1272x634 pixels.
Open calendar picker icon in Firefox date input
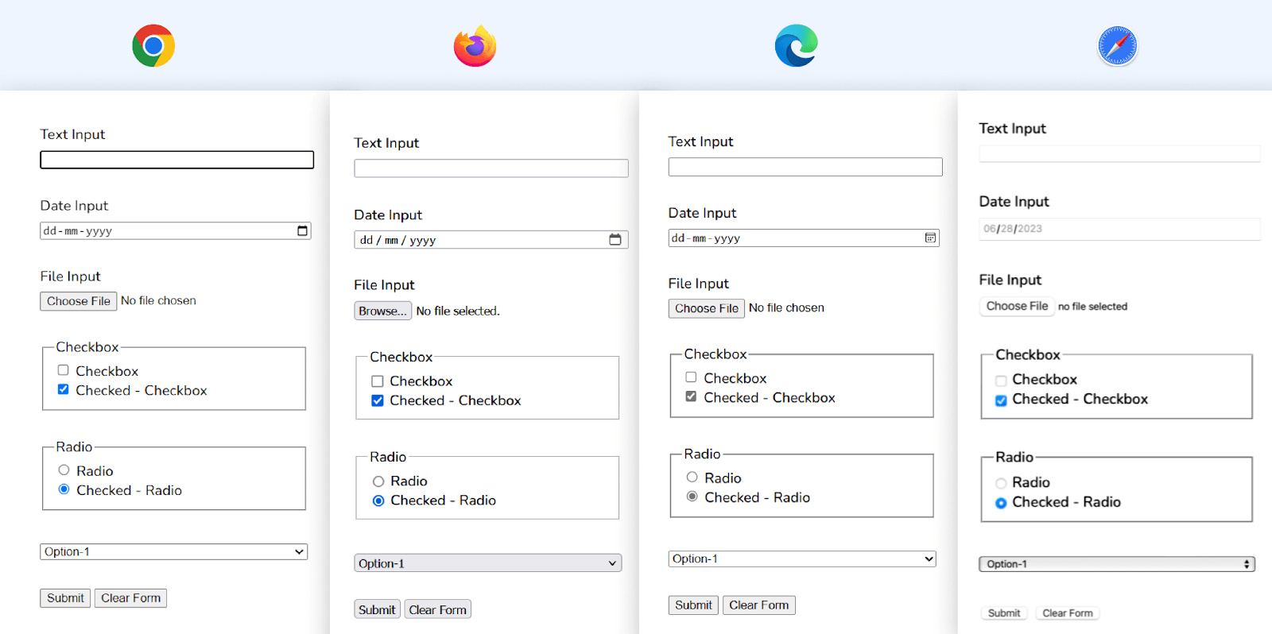[x=615, y=240]
